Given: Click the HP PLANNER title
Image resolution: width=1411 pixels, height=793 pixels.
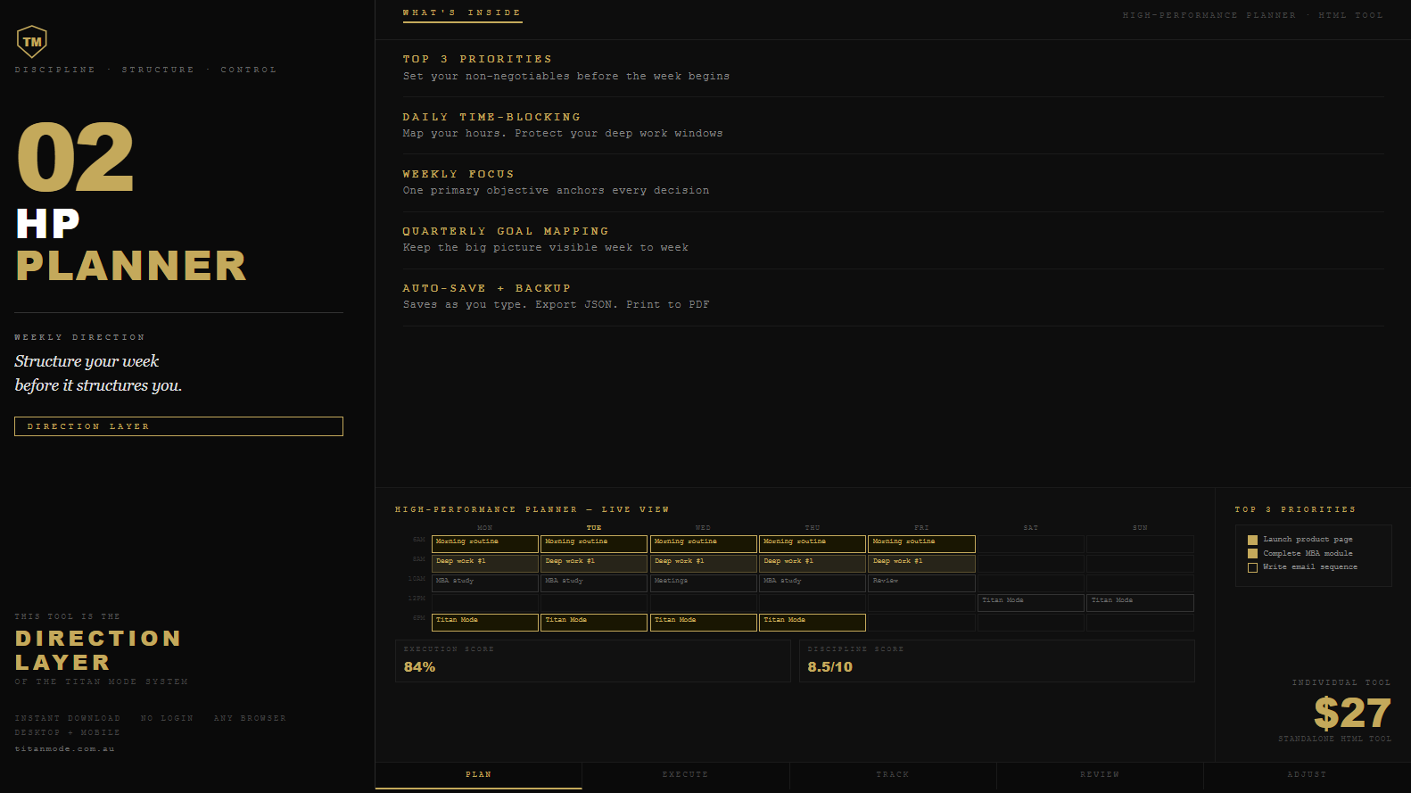Looking at the screenshot, I should pyautogui.click(x=131, y=244).
